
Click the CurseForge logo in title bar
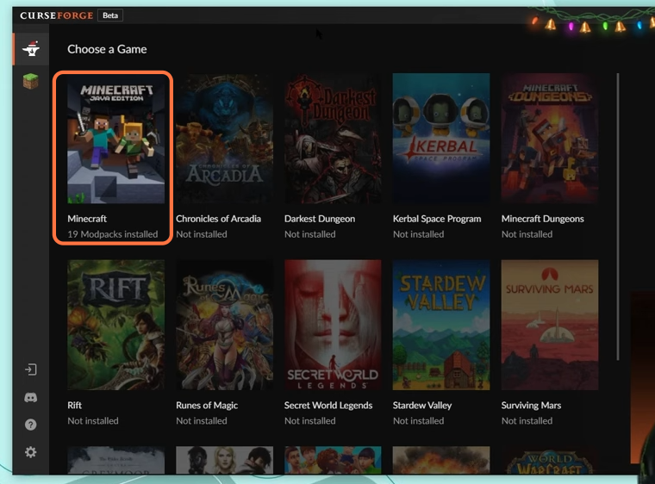[x=56, y=16]
